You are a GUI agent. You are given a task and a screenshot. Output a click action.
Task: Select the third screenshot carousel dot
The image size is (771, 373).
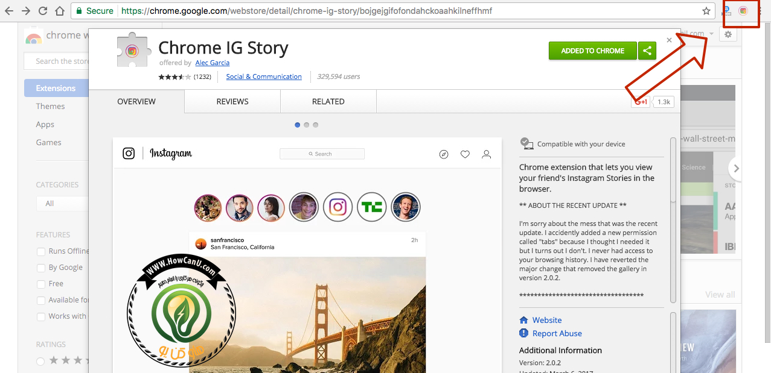coord(315,125)
